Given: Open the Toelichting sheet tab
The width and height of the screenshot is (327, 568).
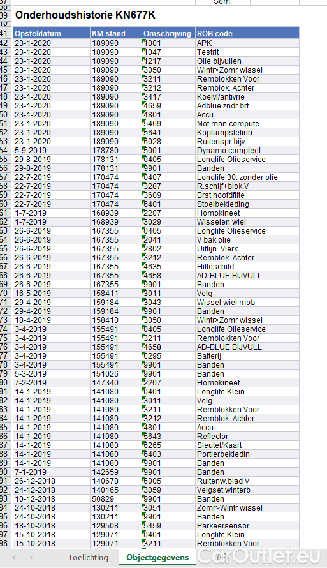Looking at the screenshot, I should (x=88, y=558).
